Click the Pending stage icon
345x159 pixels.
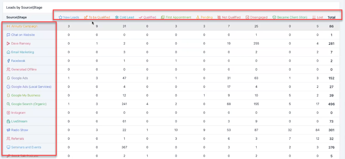click(x=198, y=17)
